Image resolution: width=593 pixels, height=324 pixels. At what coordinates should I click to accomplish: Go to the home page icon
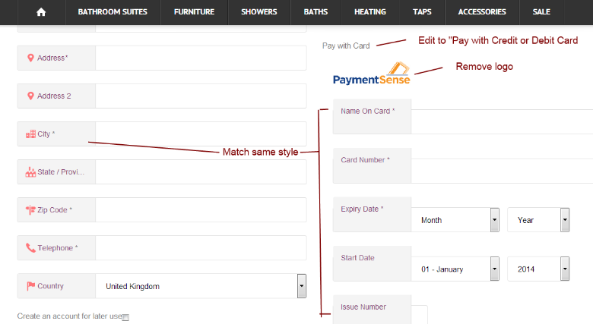pyautogui.click(x=41, y=12)
